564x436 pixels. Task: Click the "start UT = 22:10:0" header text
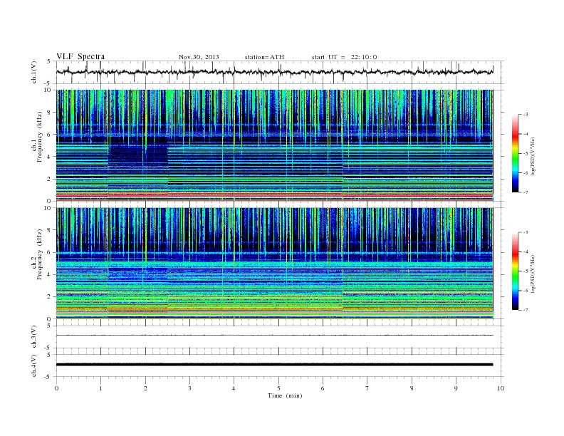pos(344,57)
